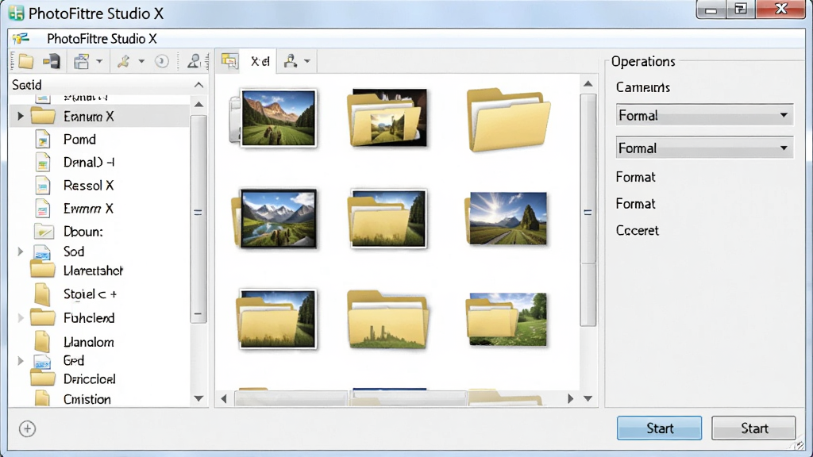The height and width of the screenshot is (457, 813).
Task: Select the Eanuro X folder row
Action: 99,116
